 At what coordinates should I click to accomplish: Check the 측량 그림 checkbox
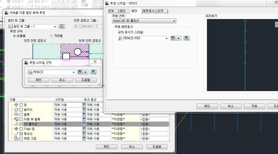[21, 138]
